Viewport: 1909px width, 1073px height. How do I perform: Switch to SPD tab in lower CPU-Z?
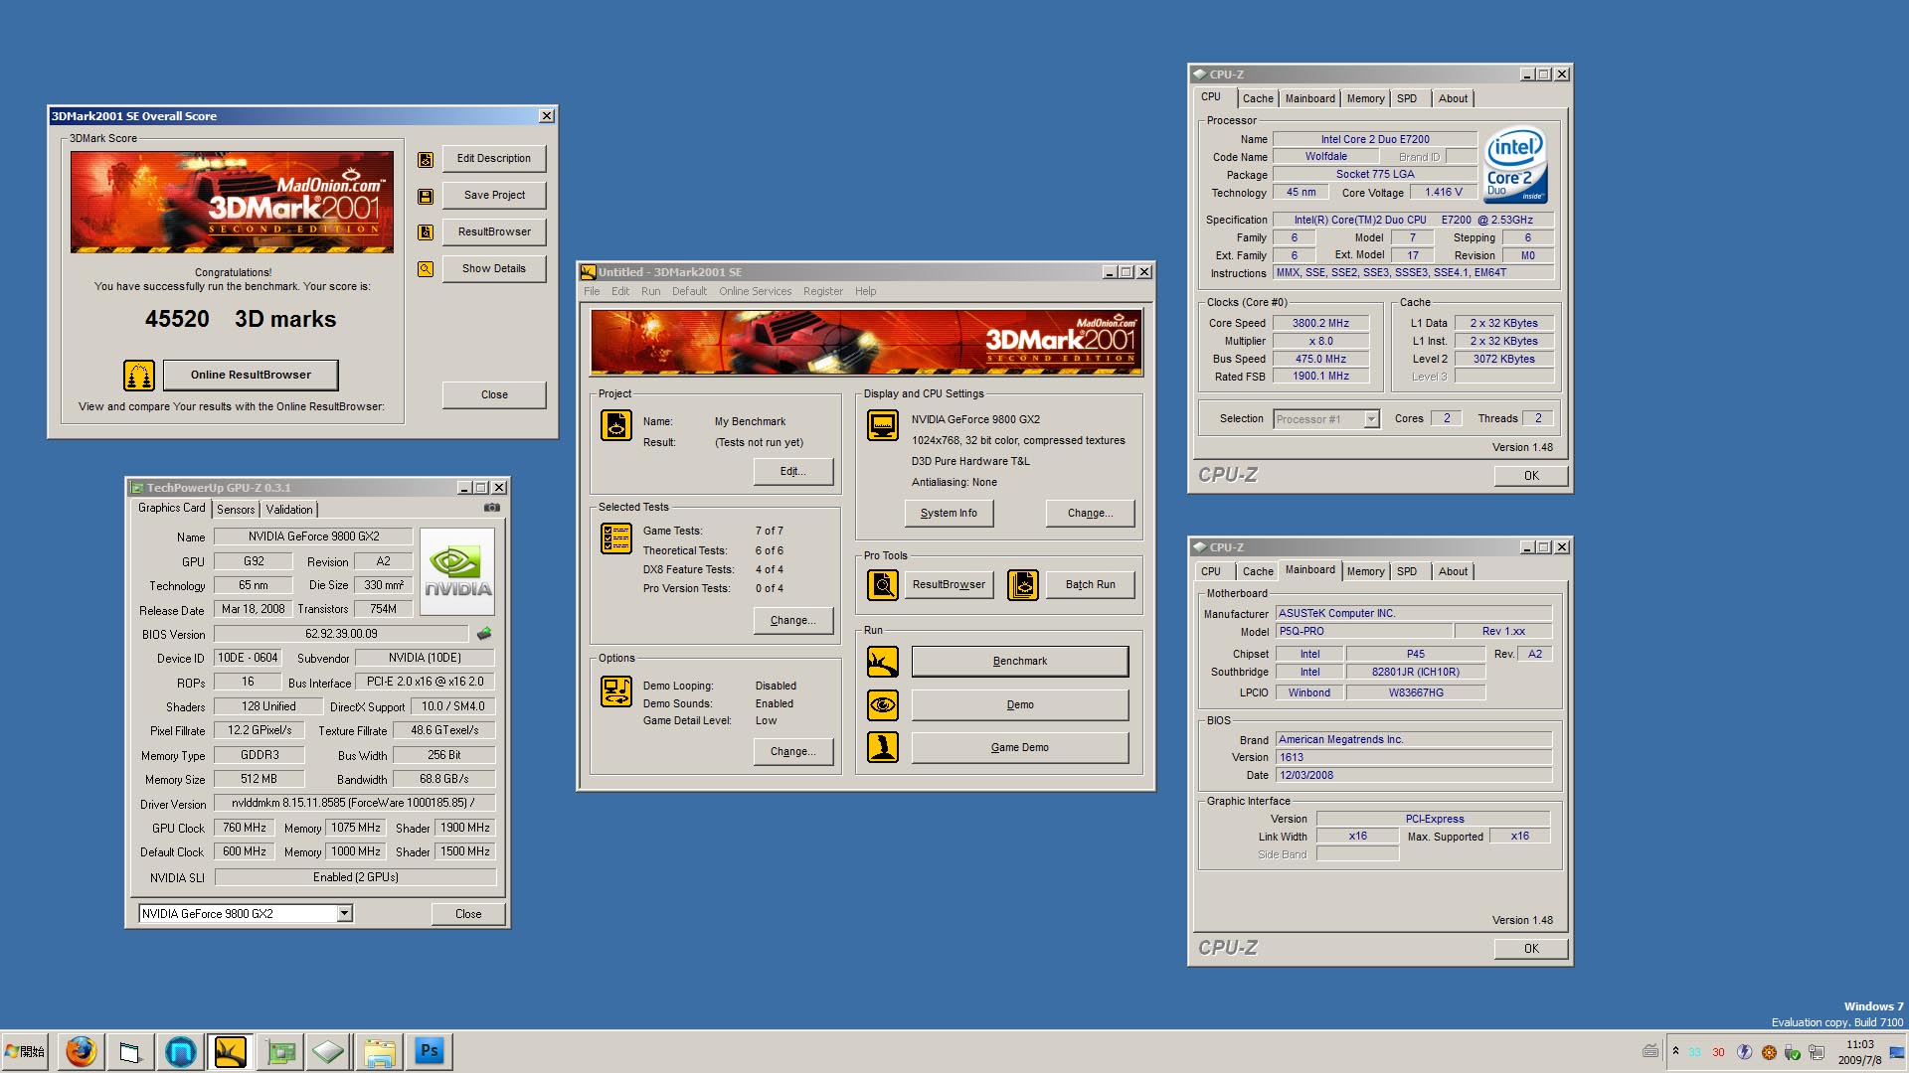pos(1407,572)
